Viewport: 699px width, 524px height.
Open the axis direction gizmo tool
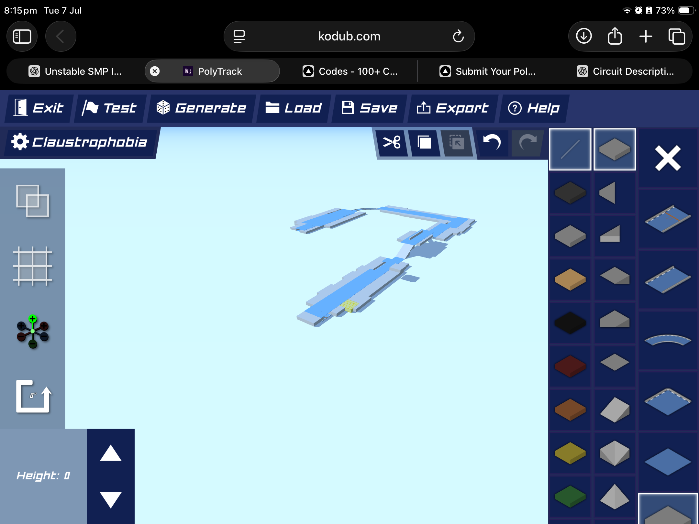point(33,331)
